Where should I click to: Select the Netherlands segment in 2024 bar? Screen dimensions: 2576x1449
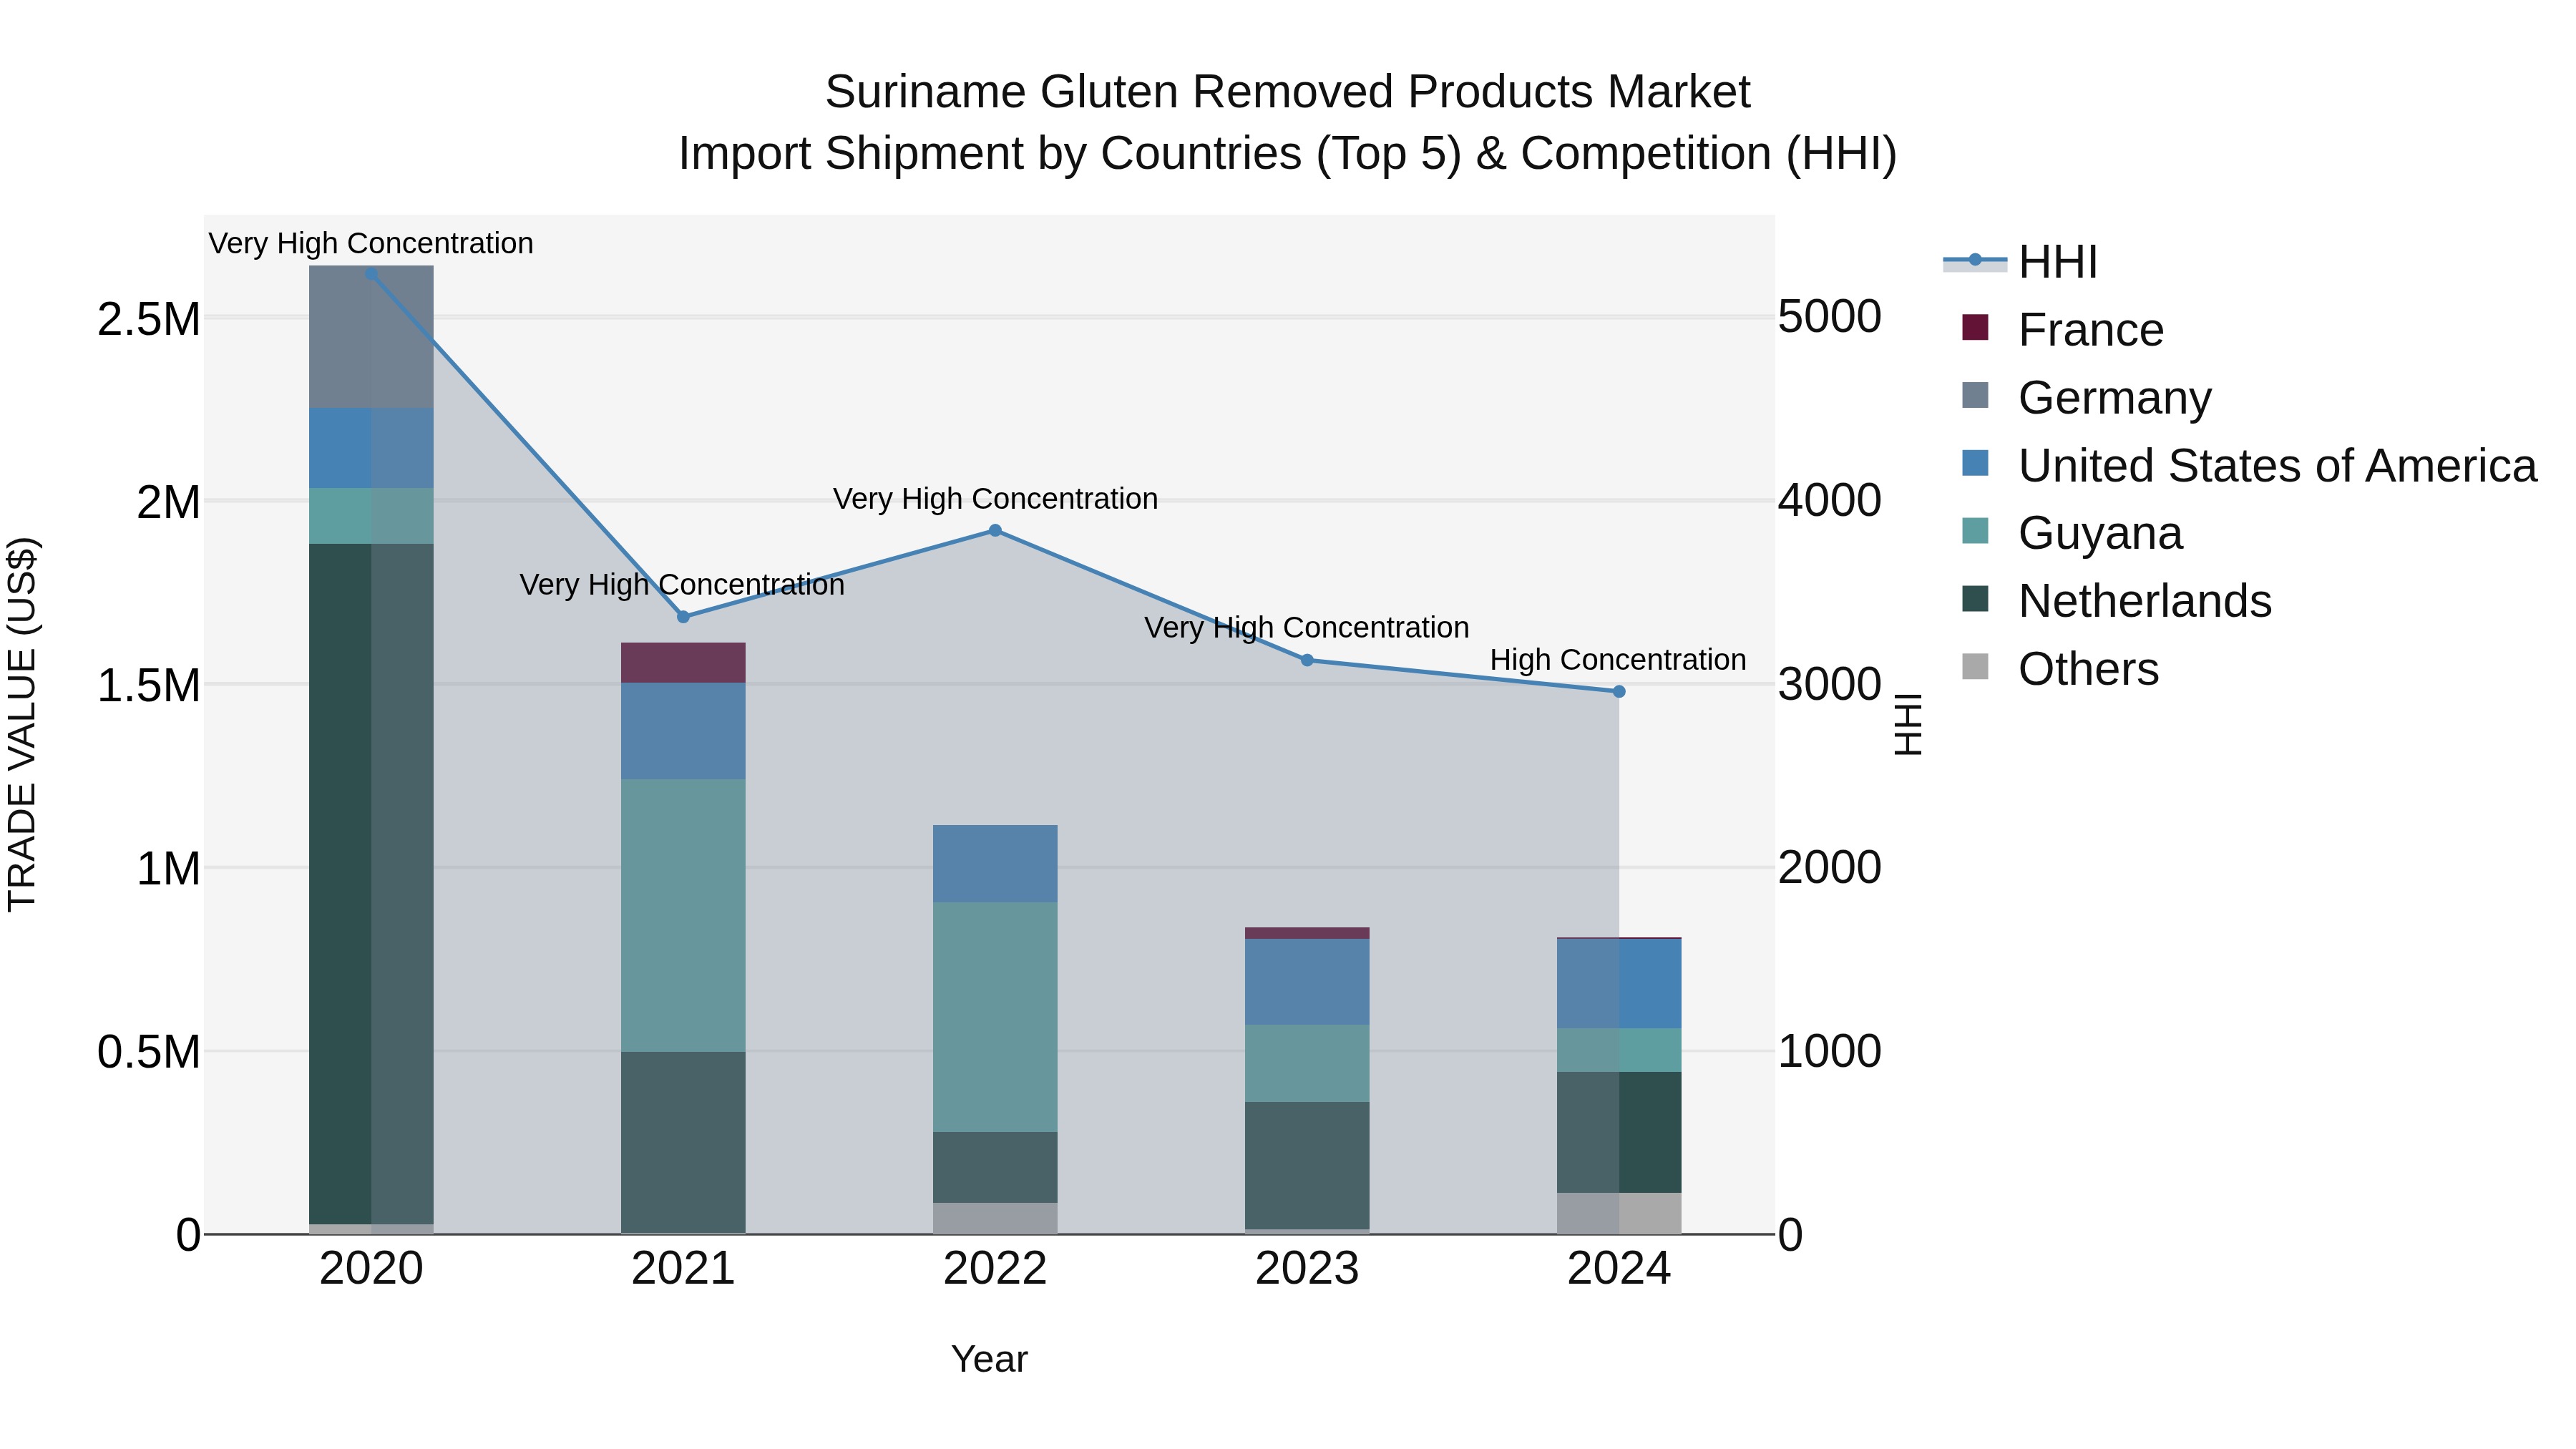coord(1619,1132)
